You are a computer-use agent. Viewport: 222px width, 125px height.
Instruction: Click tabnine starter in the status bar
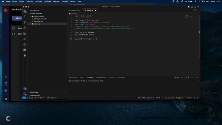[51, 98]
